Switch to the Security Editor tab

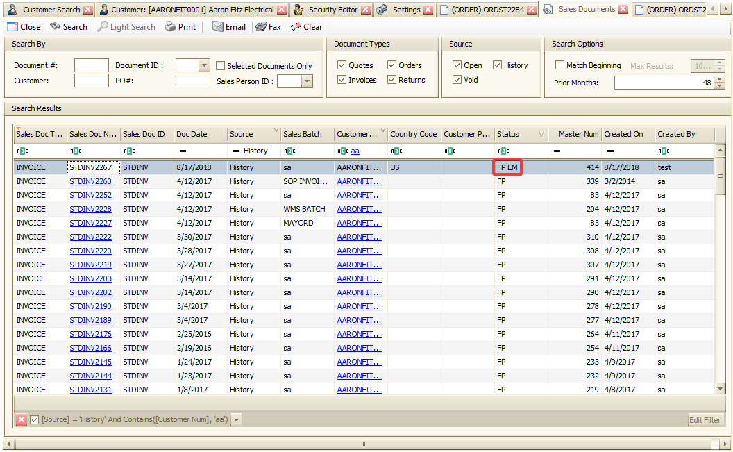pos(332,10)
